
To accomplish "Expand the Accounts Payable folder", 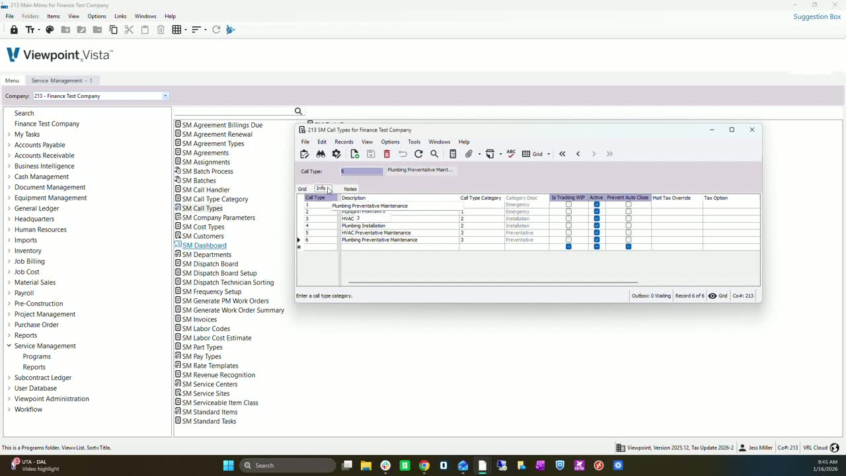I will [9, 145].
